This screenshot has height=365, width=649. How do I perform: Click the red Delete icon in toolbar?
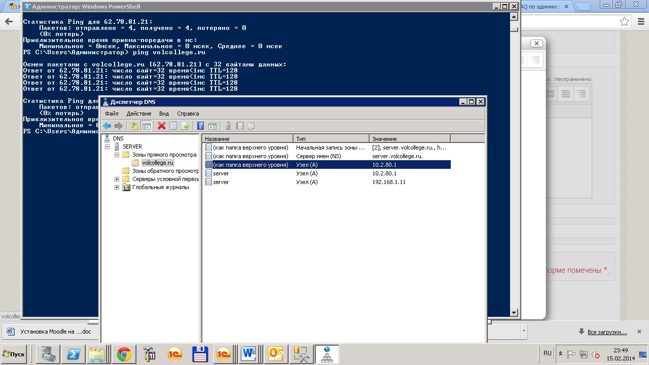(x=162, y=126)
